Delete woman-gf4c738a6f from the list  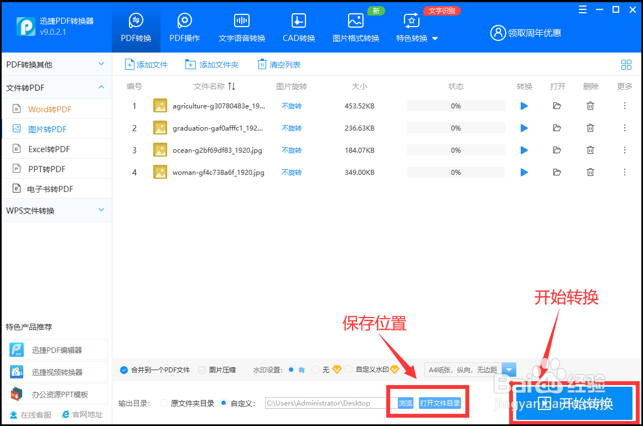pos(590,172)
